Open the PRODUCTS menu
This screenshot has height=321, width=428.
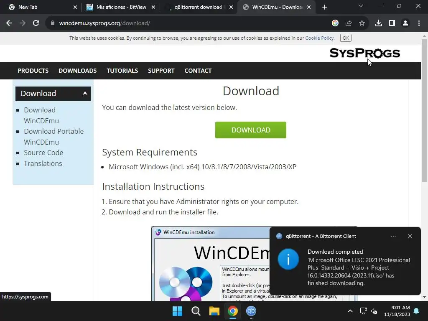coord(33,71)
